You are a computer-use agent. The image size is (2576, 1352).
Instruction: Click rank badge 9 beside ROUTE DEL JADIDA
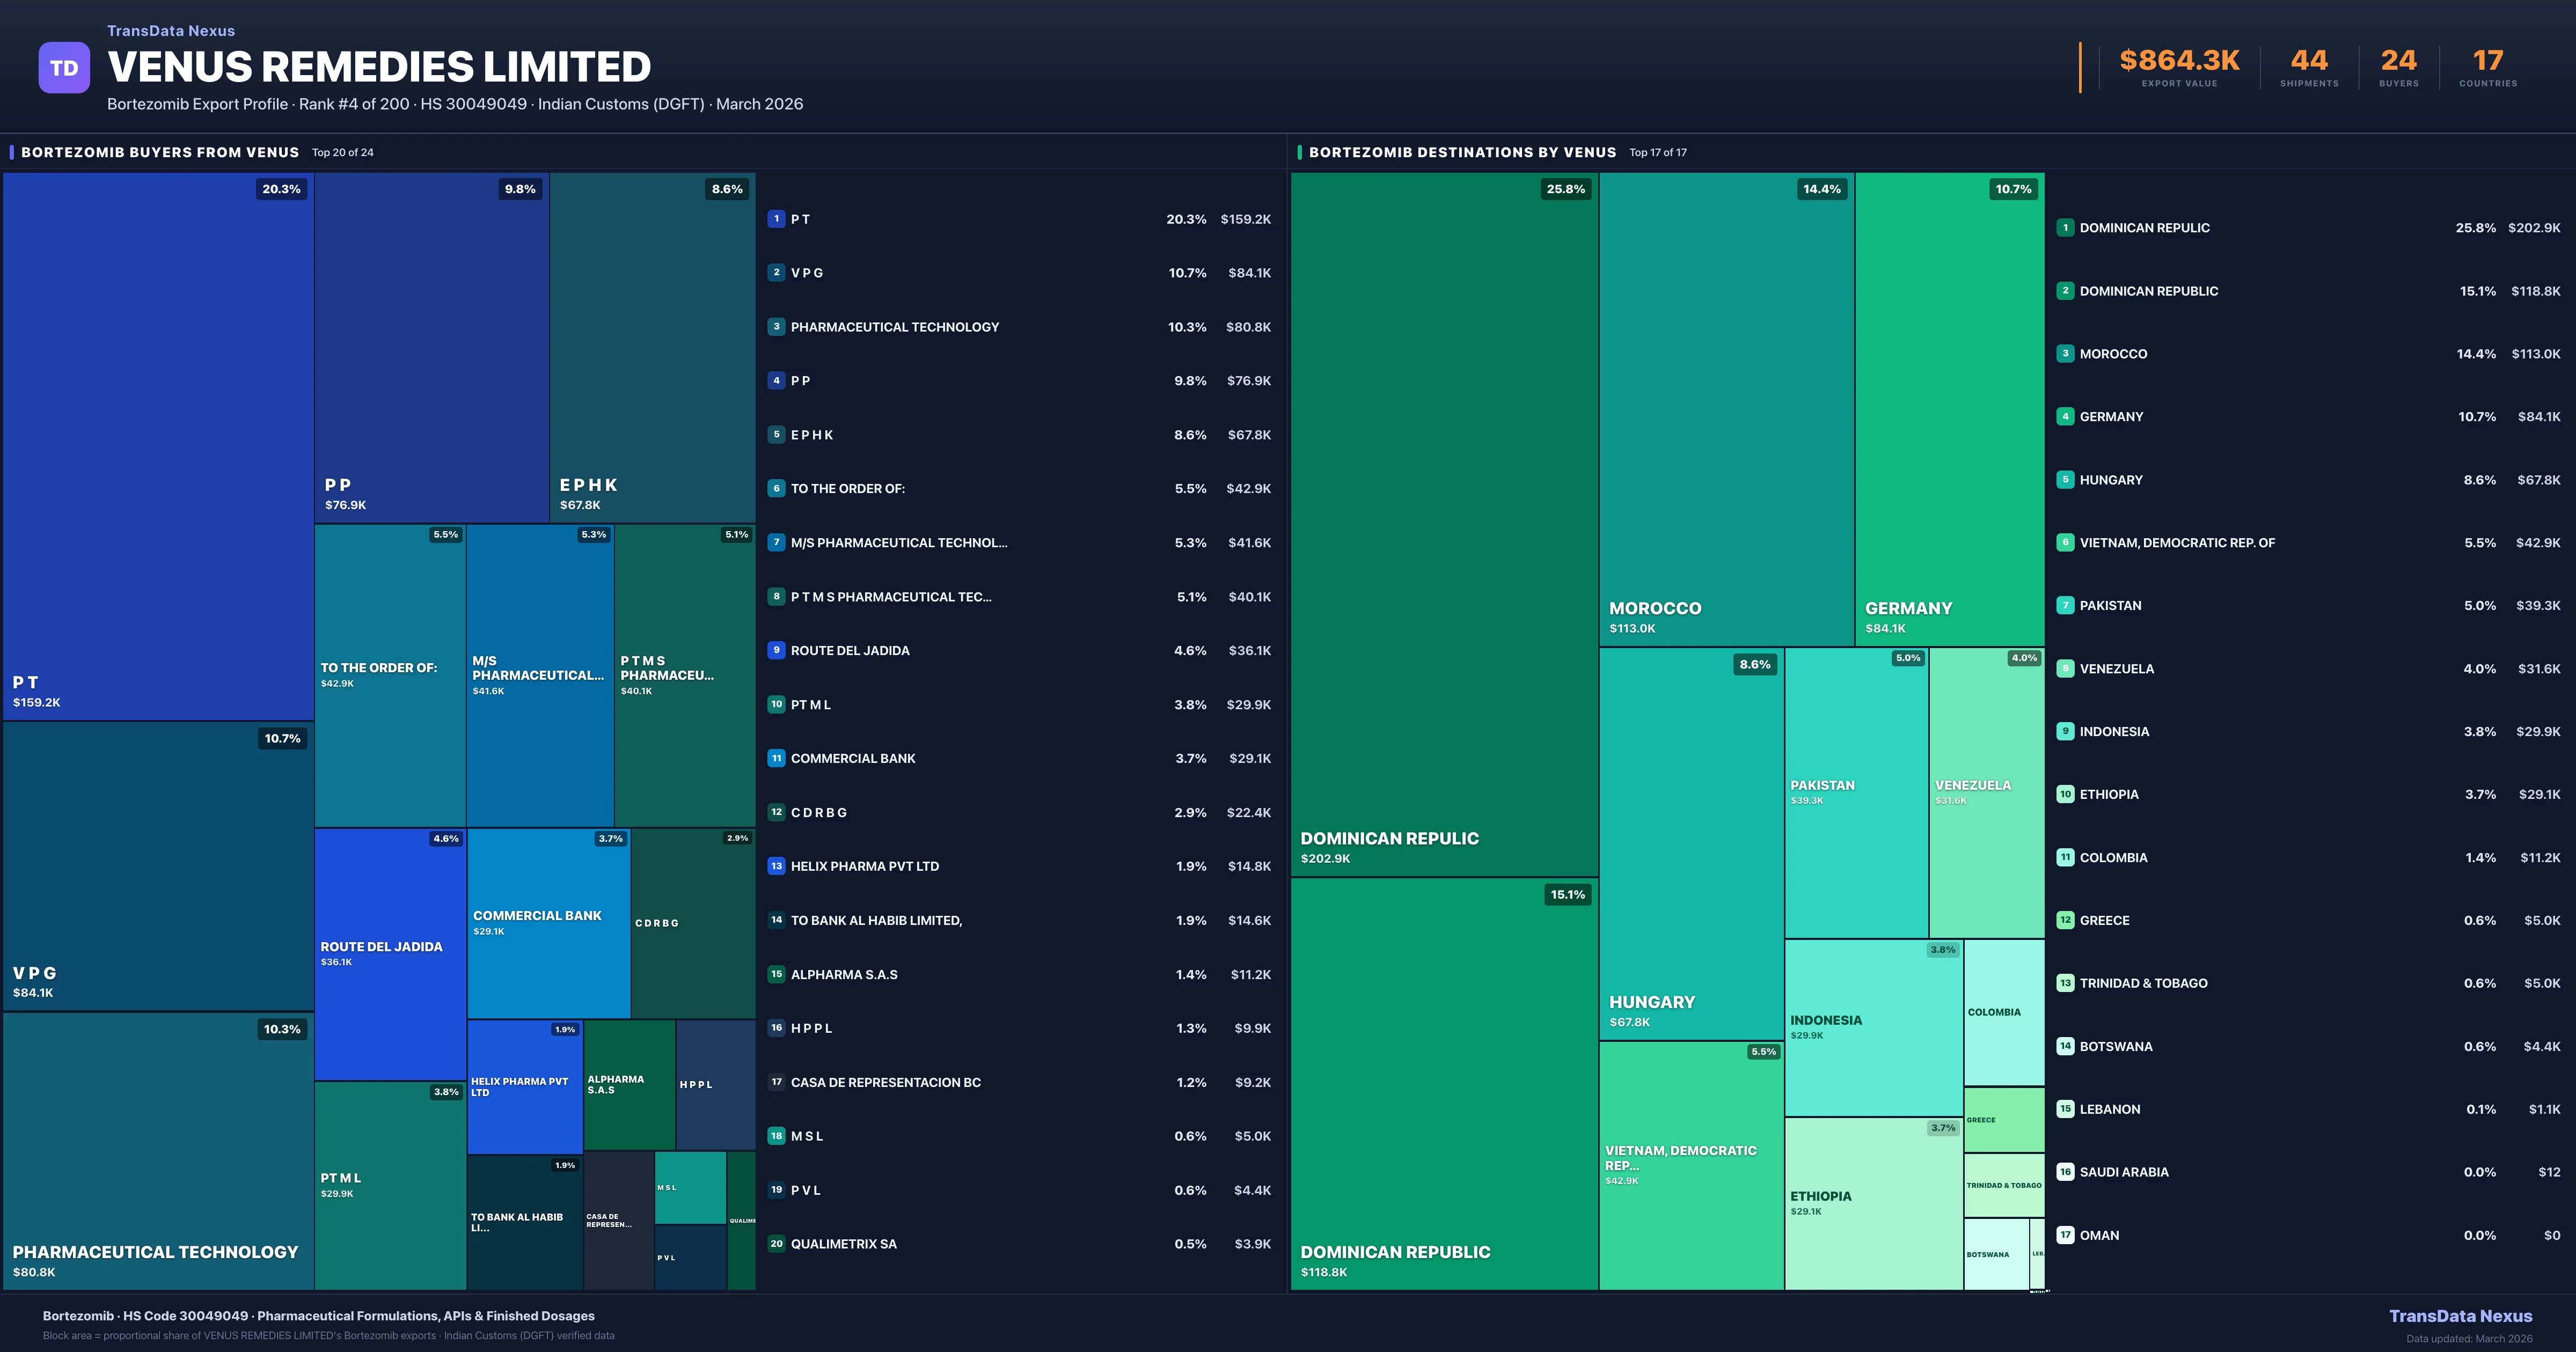click(776, 650)
